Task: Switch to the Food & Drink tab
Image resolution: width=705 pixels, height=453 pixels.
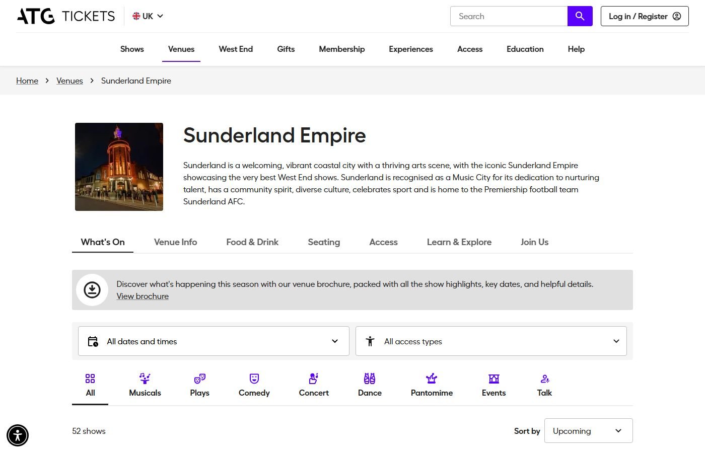Action: [252, 242]
